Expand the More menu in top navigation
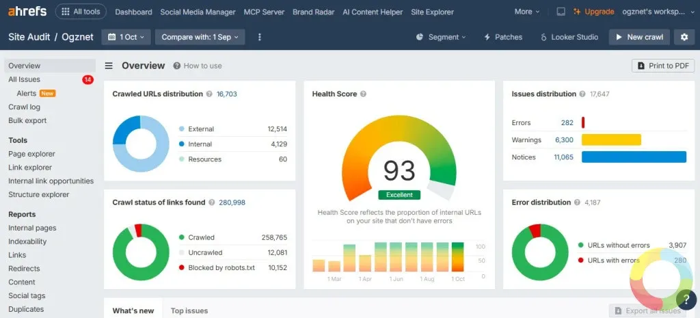 527,12
